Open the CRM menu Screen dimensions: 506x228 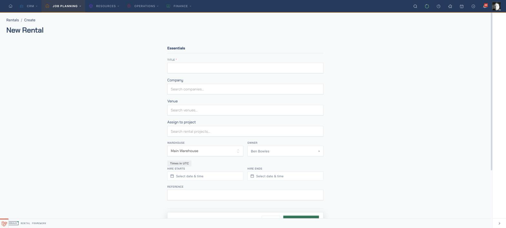28,6
